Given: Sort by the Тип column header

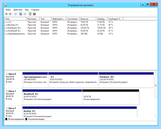Looking at the screenshot, I should 45,19.
